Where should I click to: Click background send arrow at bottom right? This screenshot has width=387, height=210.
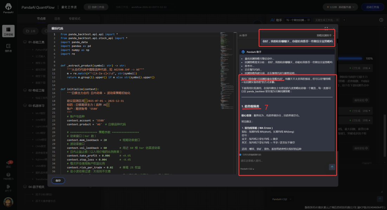[380, 199]
